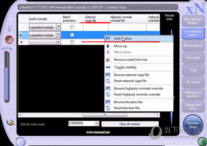The height and width of the screenshot is (146, 207).
Task: Click the Default mesh scale spinner arrows
Action: tap(97, 123)
